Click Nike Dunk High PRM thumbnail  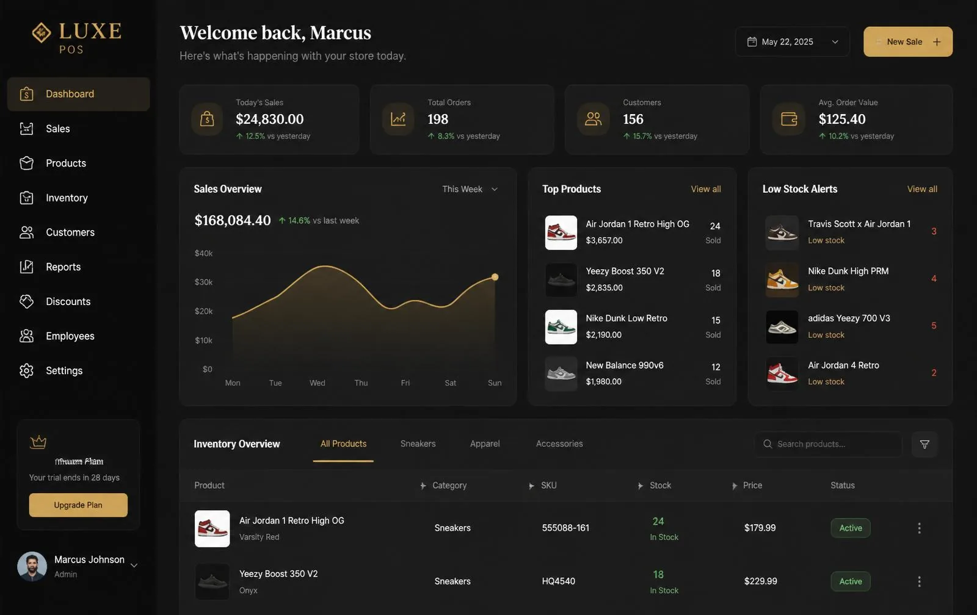coord(782,279)
